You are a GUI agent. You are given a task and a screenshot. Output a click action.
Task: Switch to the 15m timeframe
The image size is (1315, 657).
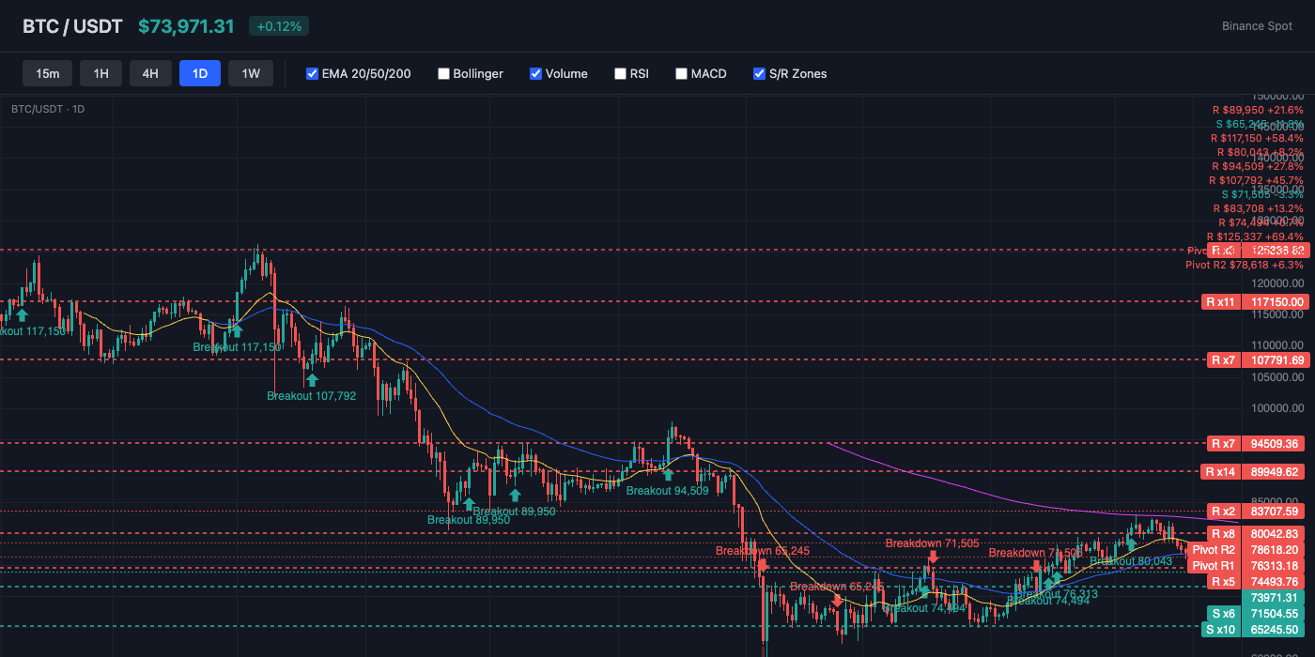click(x=48, y=73)
